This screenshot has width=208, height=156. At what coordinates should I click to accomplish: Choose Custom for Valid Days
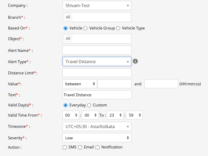click(x=89, y=105)
